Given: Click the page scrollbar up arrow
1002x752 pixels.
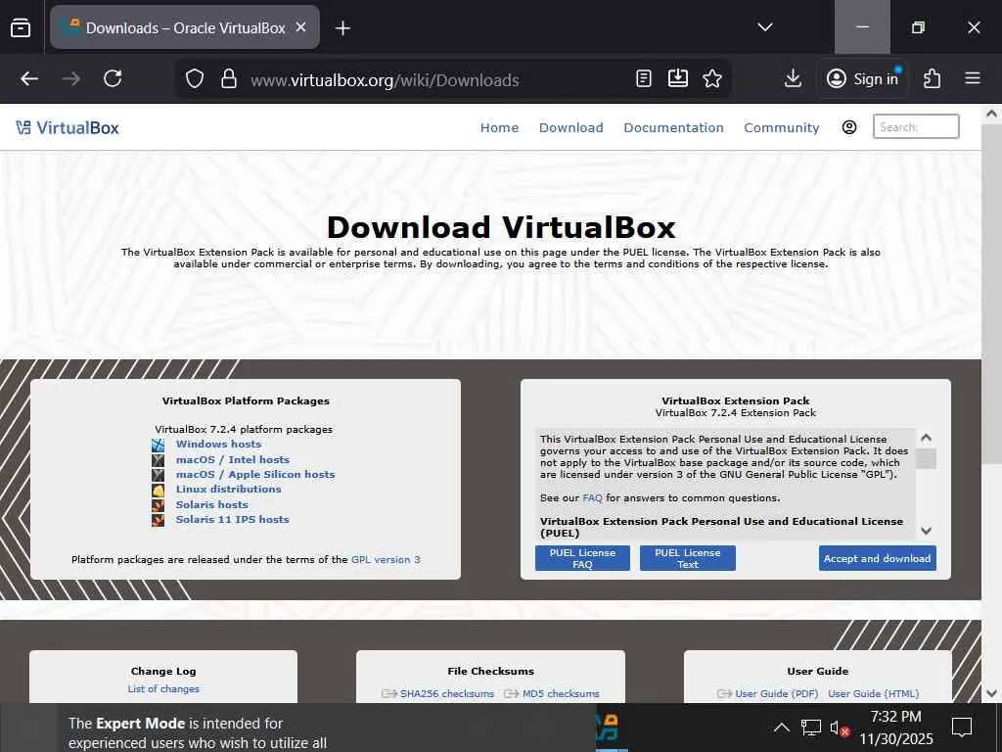Looking at the screenshot, I should [991, 114].
